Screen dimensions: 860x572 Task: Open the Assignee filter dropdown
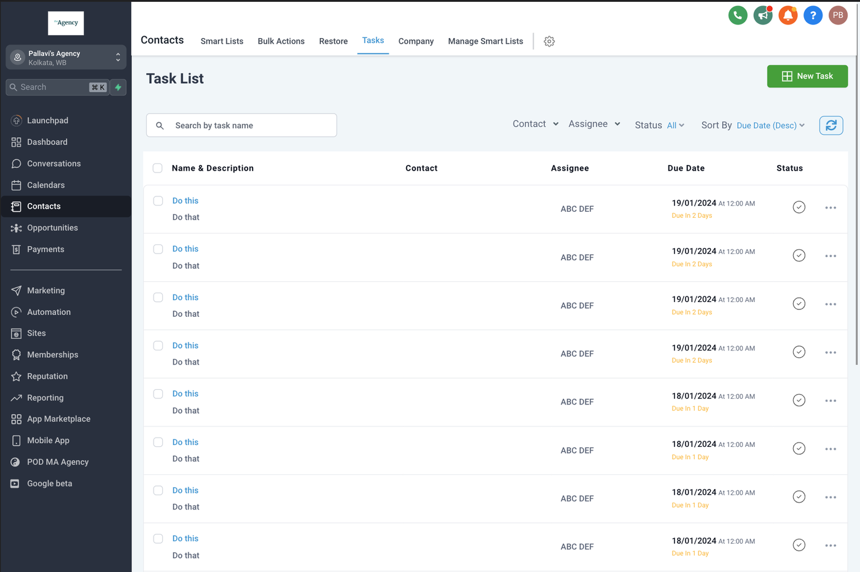tap(594, 124)
